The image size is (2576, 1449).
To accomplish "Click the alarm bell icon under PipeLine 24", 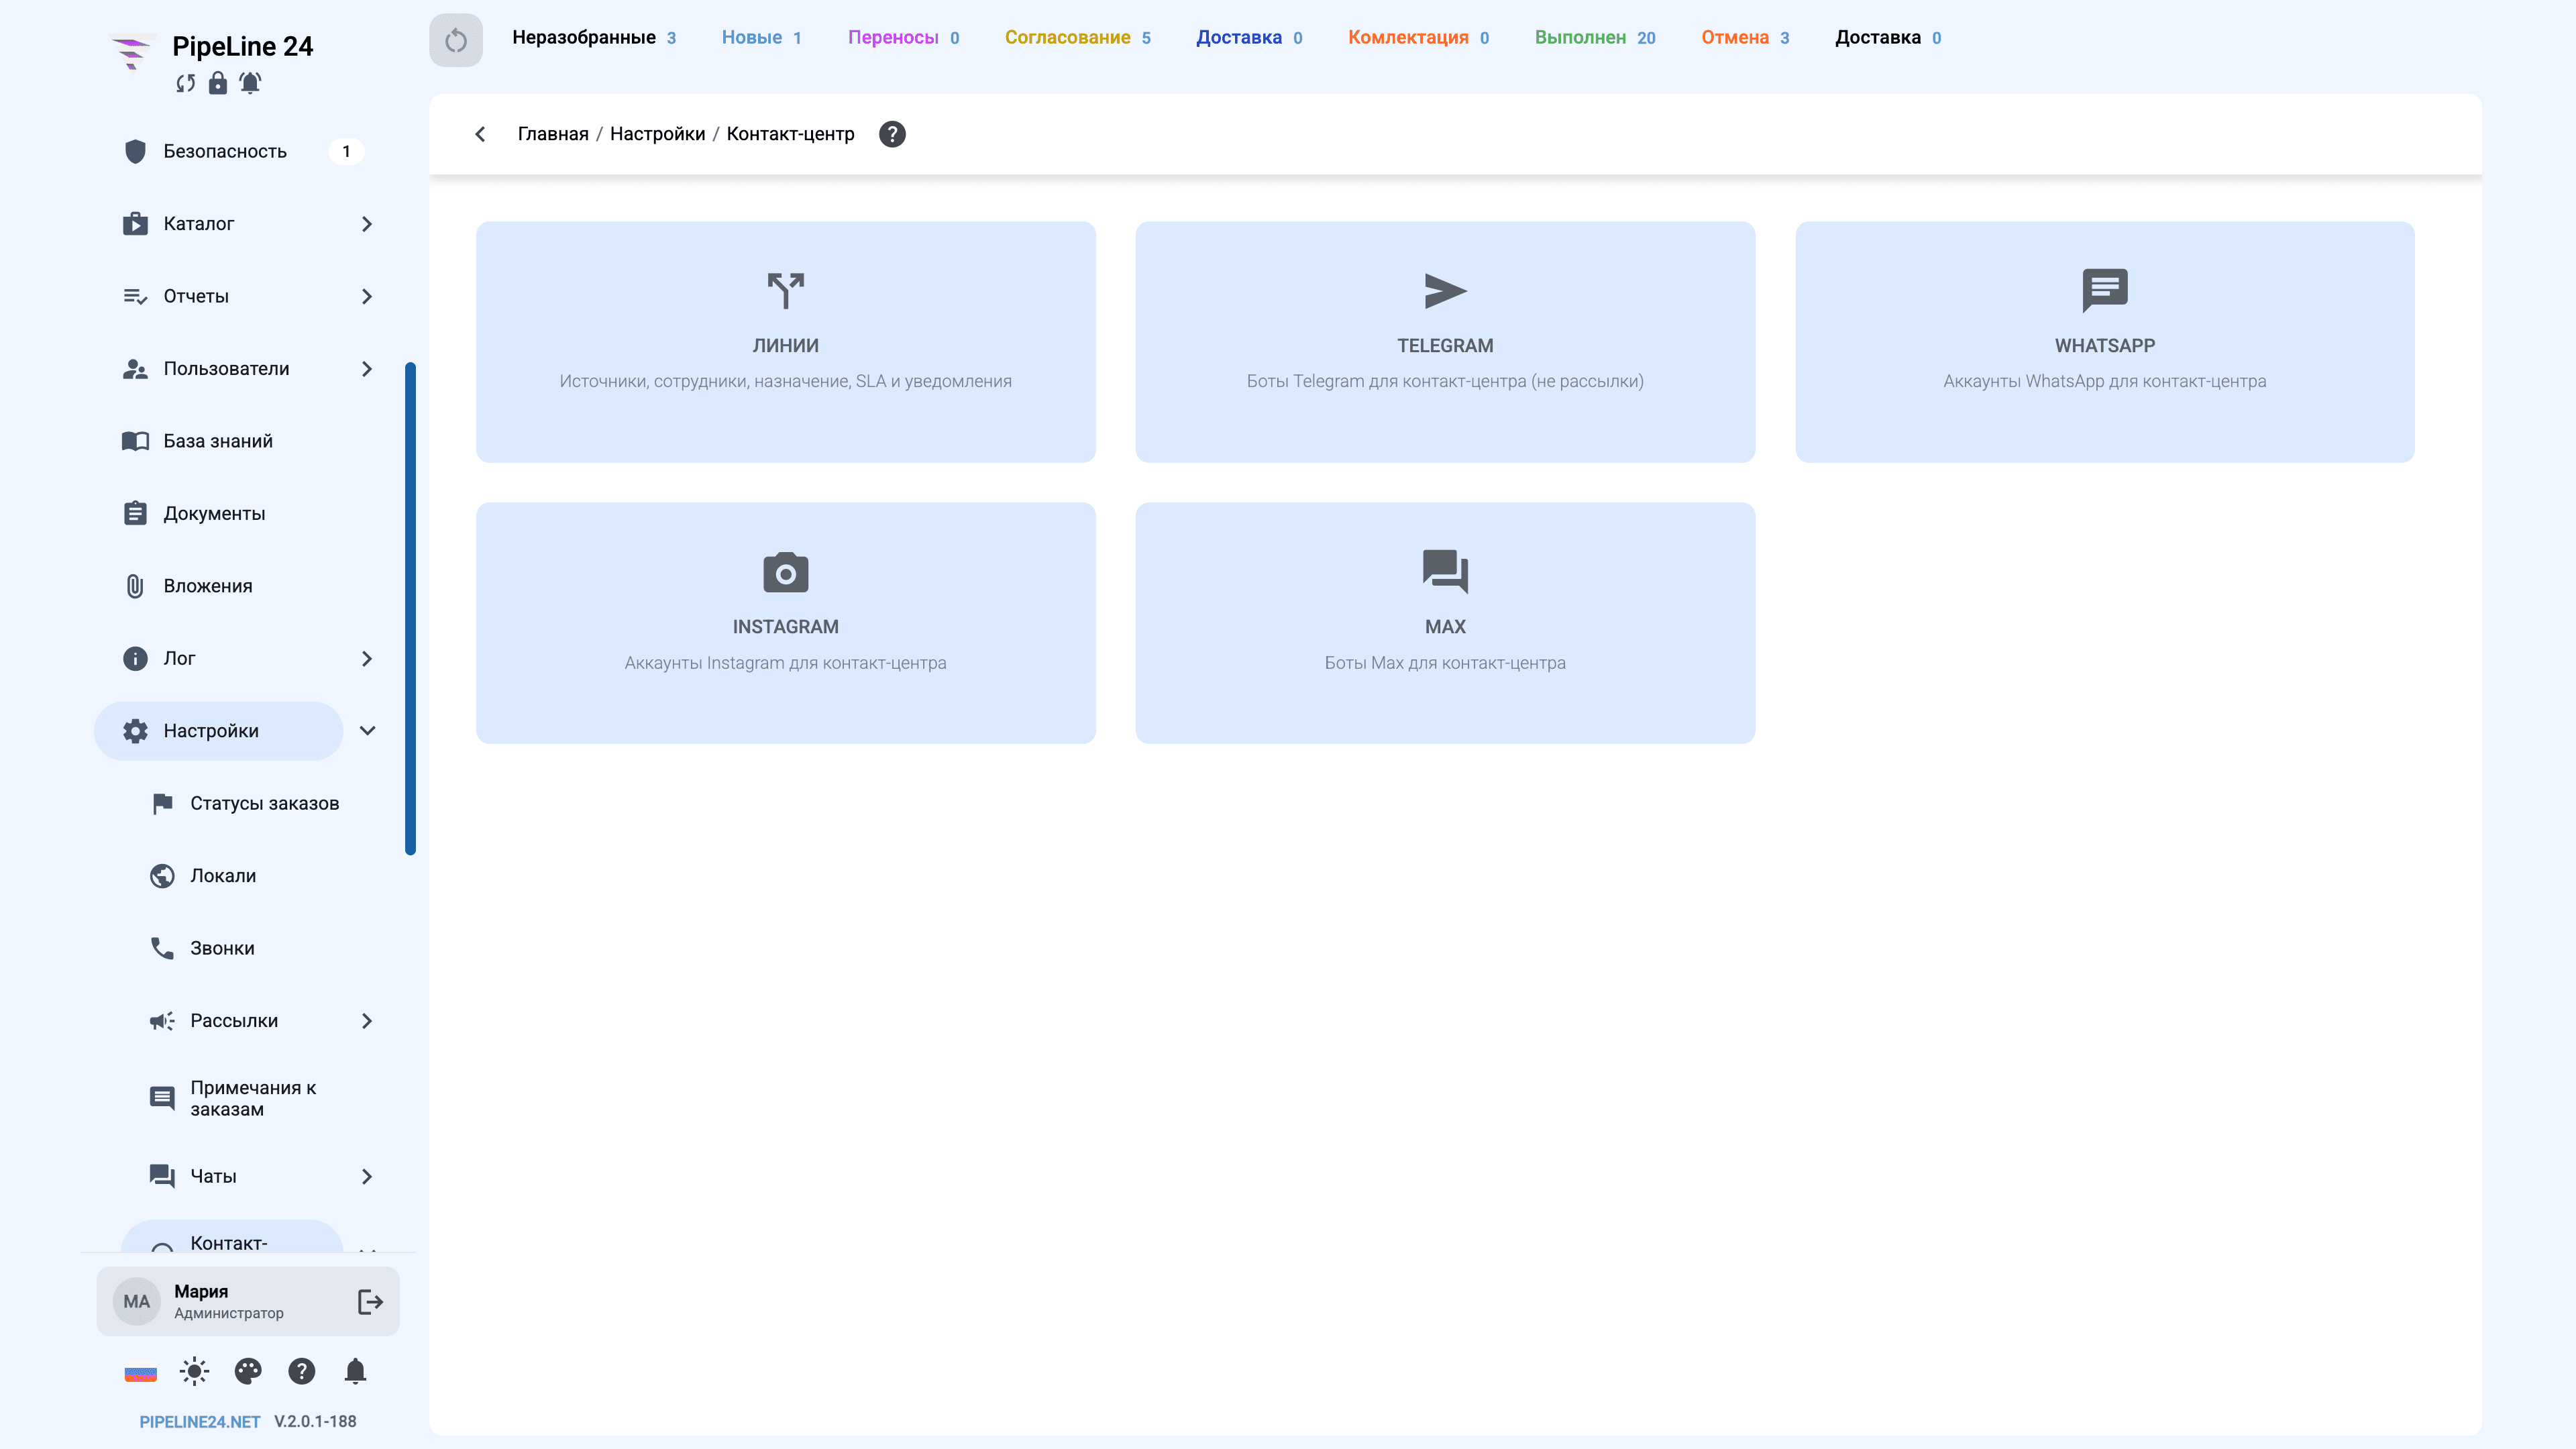I will (250, 83).
